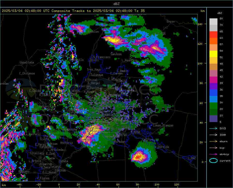Click the Anchoris place label
This screenshot has height=188, width=233.
pos(67,143)
